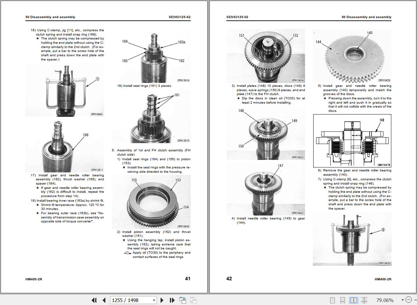The height and width of the screenshot is (305, 417).
Task: Click figure CPH10433 plates and discs photo
Action: [x=265, y=133]
